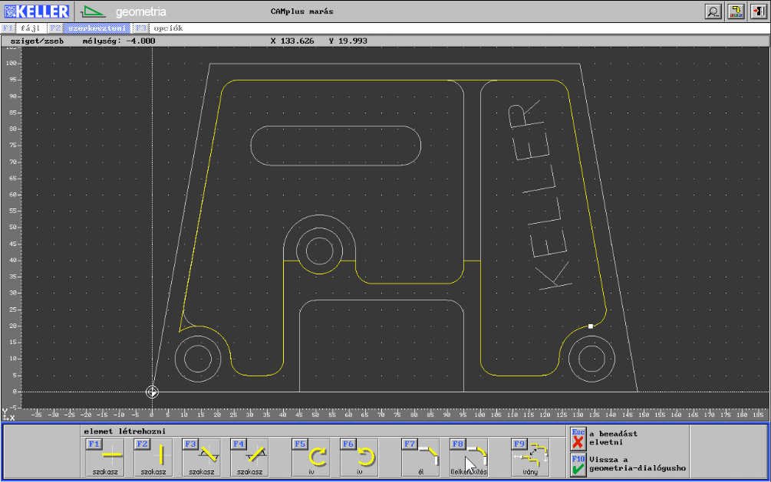Click the engraved KELLER text on drawing
The image size is (771, 482).
[x=539, y=195]
